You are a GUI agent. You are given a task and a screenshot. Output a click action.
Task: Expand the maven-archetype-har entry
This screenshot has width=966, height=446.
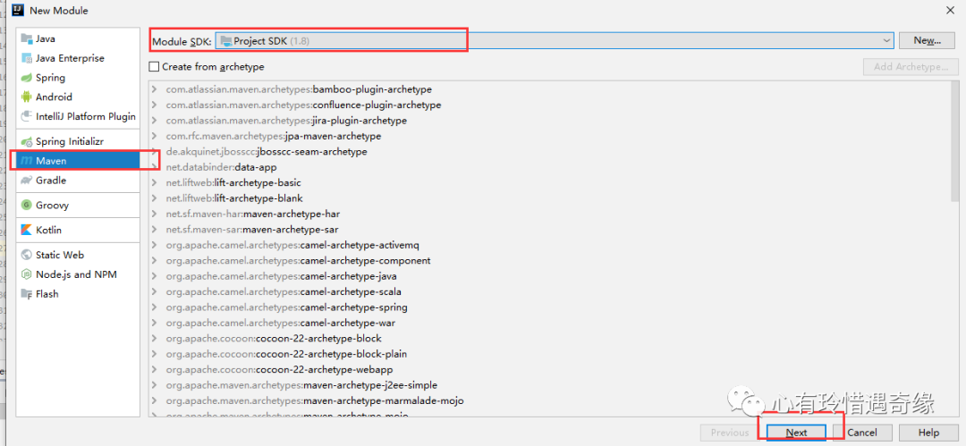(x=155, y=214)
